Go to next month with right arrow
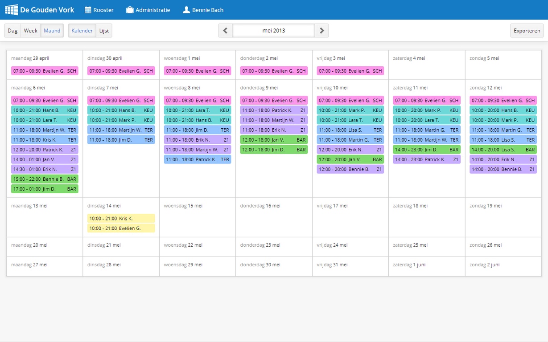 click(321, 31)
